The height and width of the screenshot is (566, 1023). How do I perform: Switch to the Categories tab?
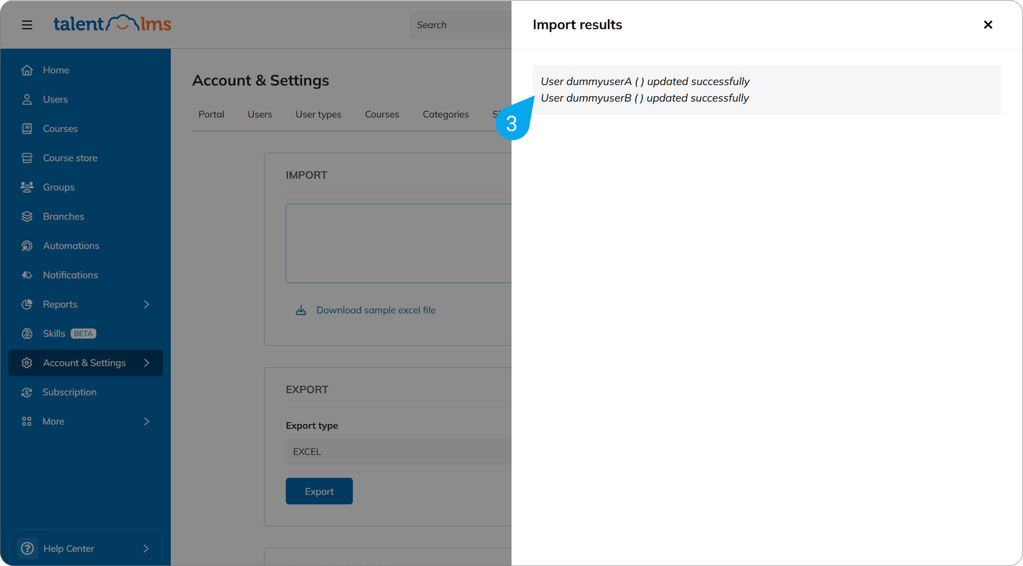(x=445, y=115)
